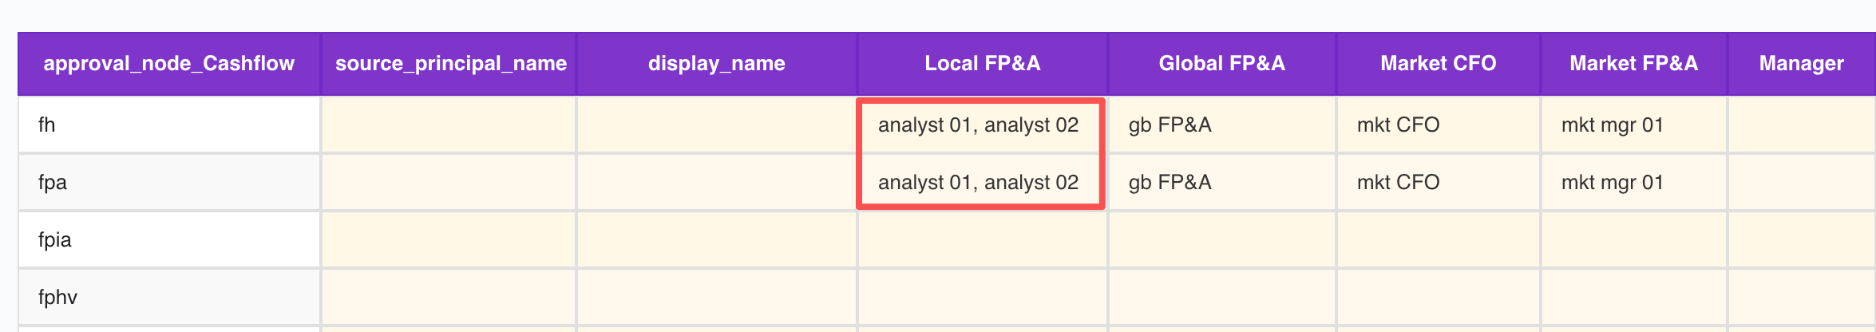Click Local FP&A cell in fh row
Screen dimensions: 1876x332
point(979,125)
